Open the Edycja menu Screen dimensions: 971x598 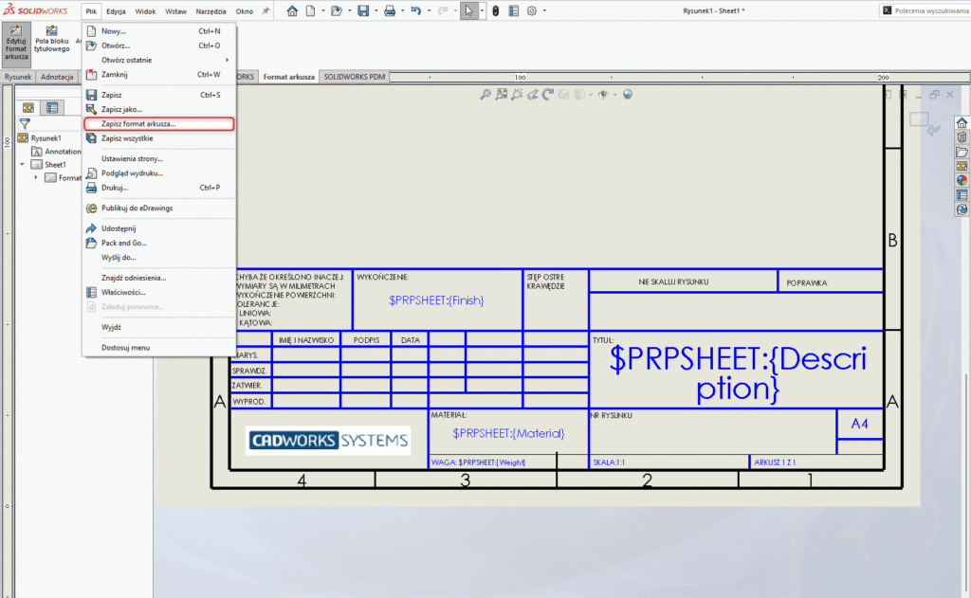click(x=116, y=11)
